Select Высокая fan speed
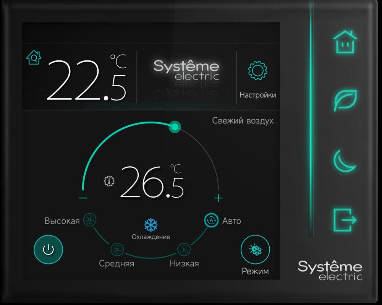 click(x=90, y=221)
